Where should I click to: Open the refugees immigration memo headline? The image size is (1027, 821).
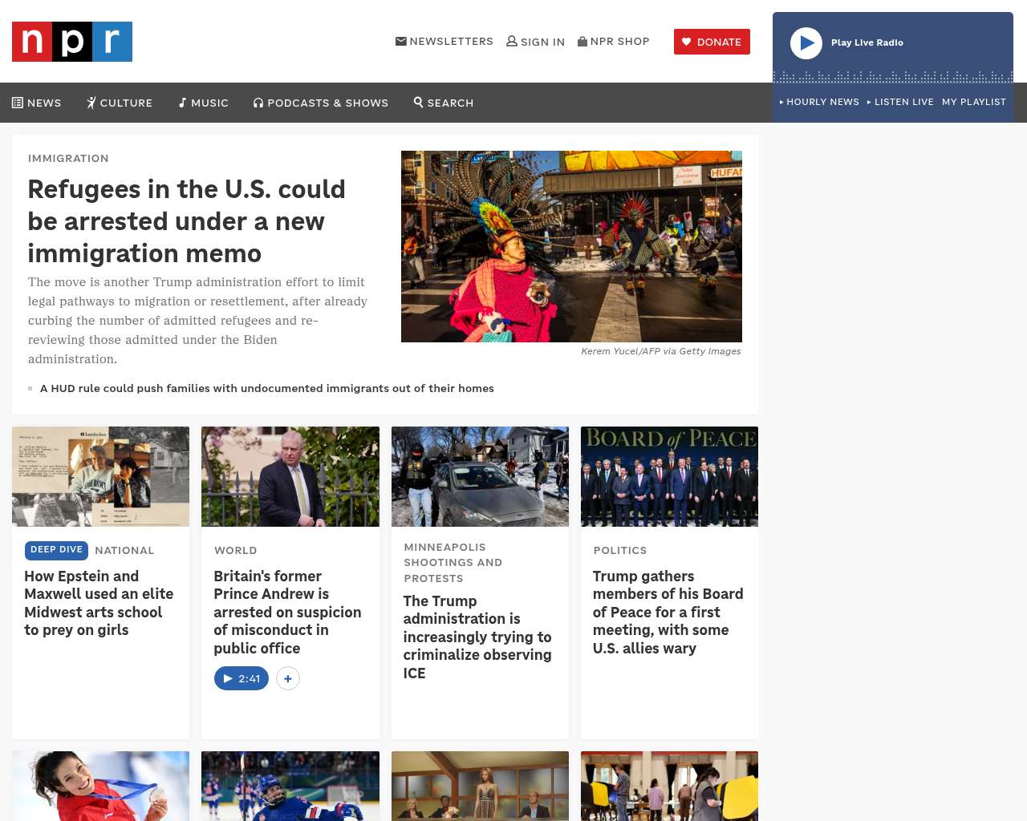pyautogui.click(x=186, y=221)
